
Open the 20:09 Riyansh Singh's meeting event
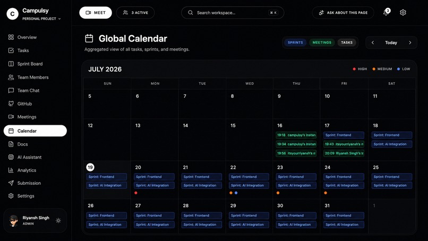[344, 153]
